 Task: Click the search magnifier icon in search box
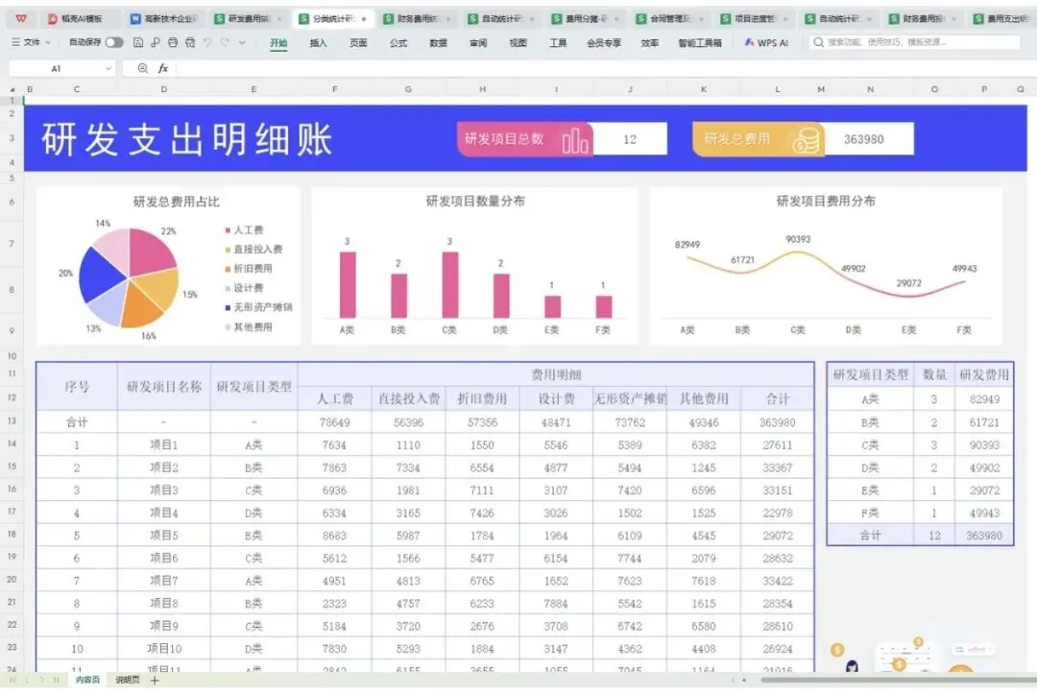click(819, 42)
